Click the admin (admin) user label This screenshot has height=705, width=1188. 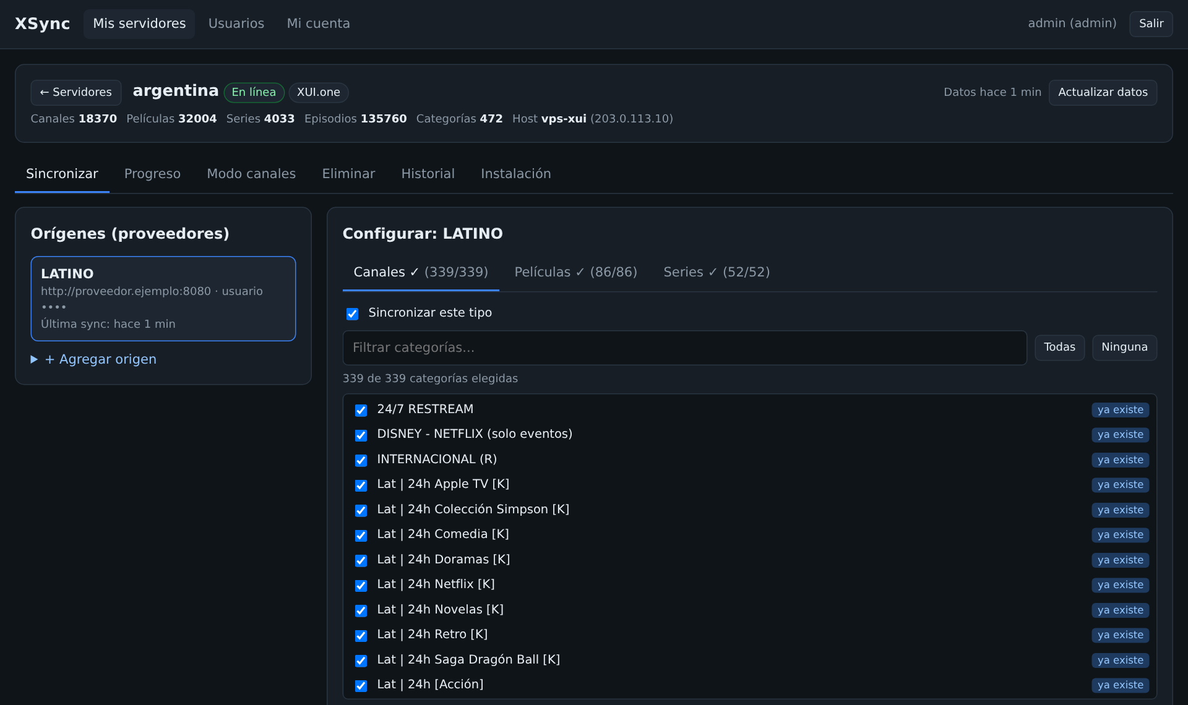click(1072, 23)
